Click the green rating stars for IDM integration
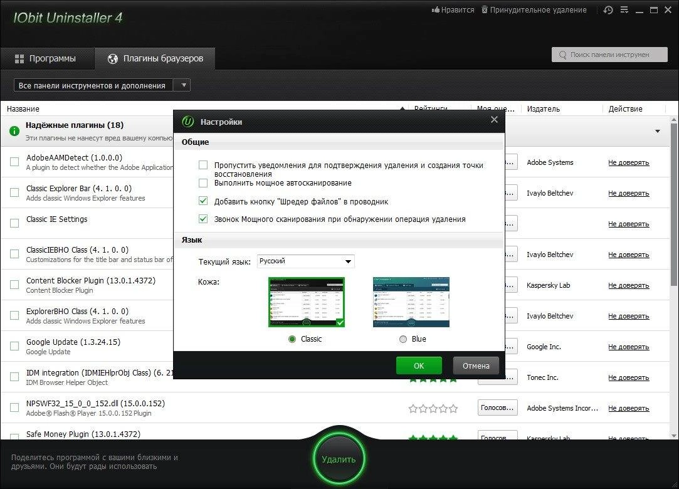Image resolution: width=679 pixels, height=489 pixels. pyautogui.click(x=433, y=380)
